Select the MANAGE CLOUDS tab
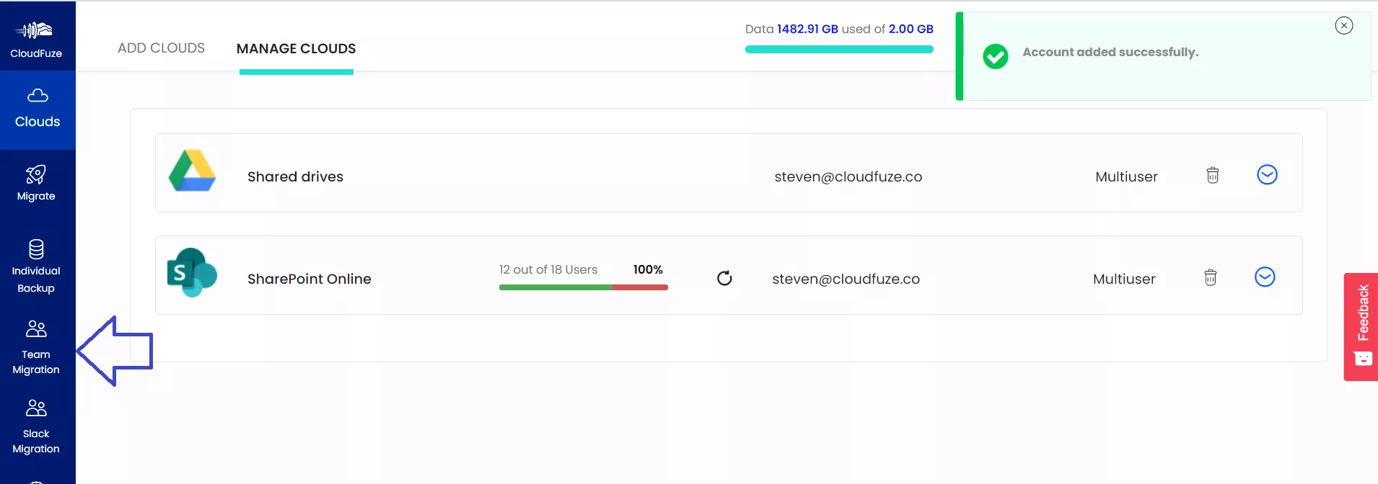This screenshot has width=1378, height=484. tap(297, 48)
